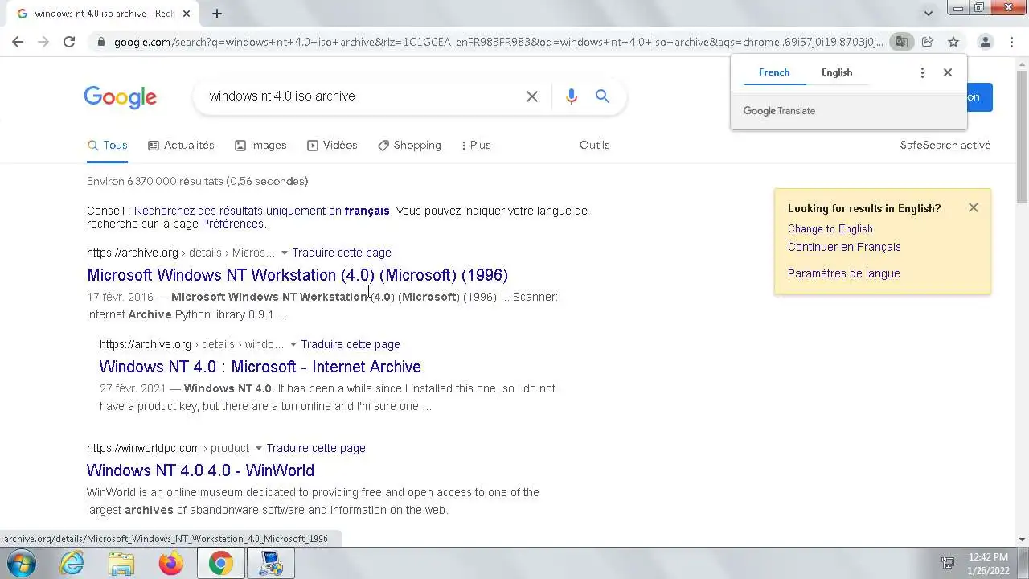The image size is (1029, 579).
Task: Click Change to English link
Action: pos(830,229)
